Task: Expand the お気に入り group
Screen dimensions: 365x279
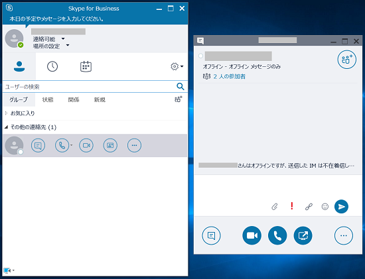Action: tap(6, 113)
